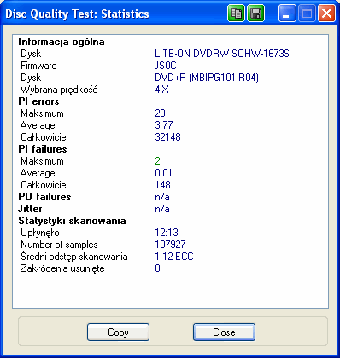The image size is (340, 358).
Task: Click PI errors total value 32148
Action: pos(167,137)
